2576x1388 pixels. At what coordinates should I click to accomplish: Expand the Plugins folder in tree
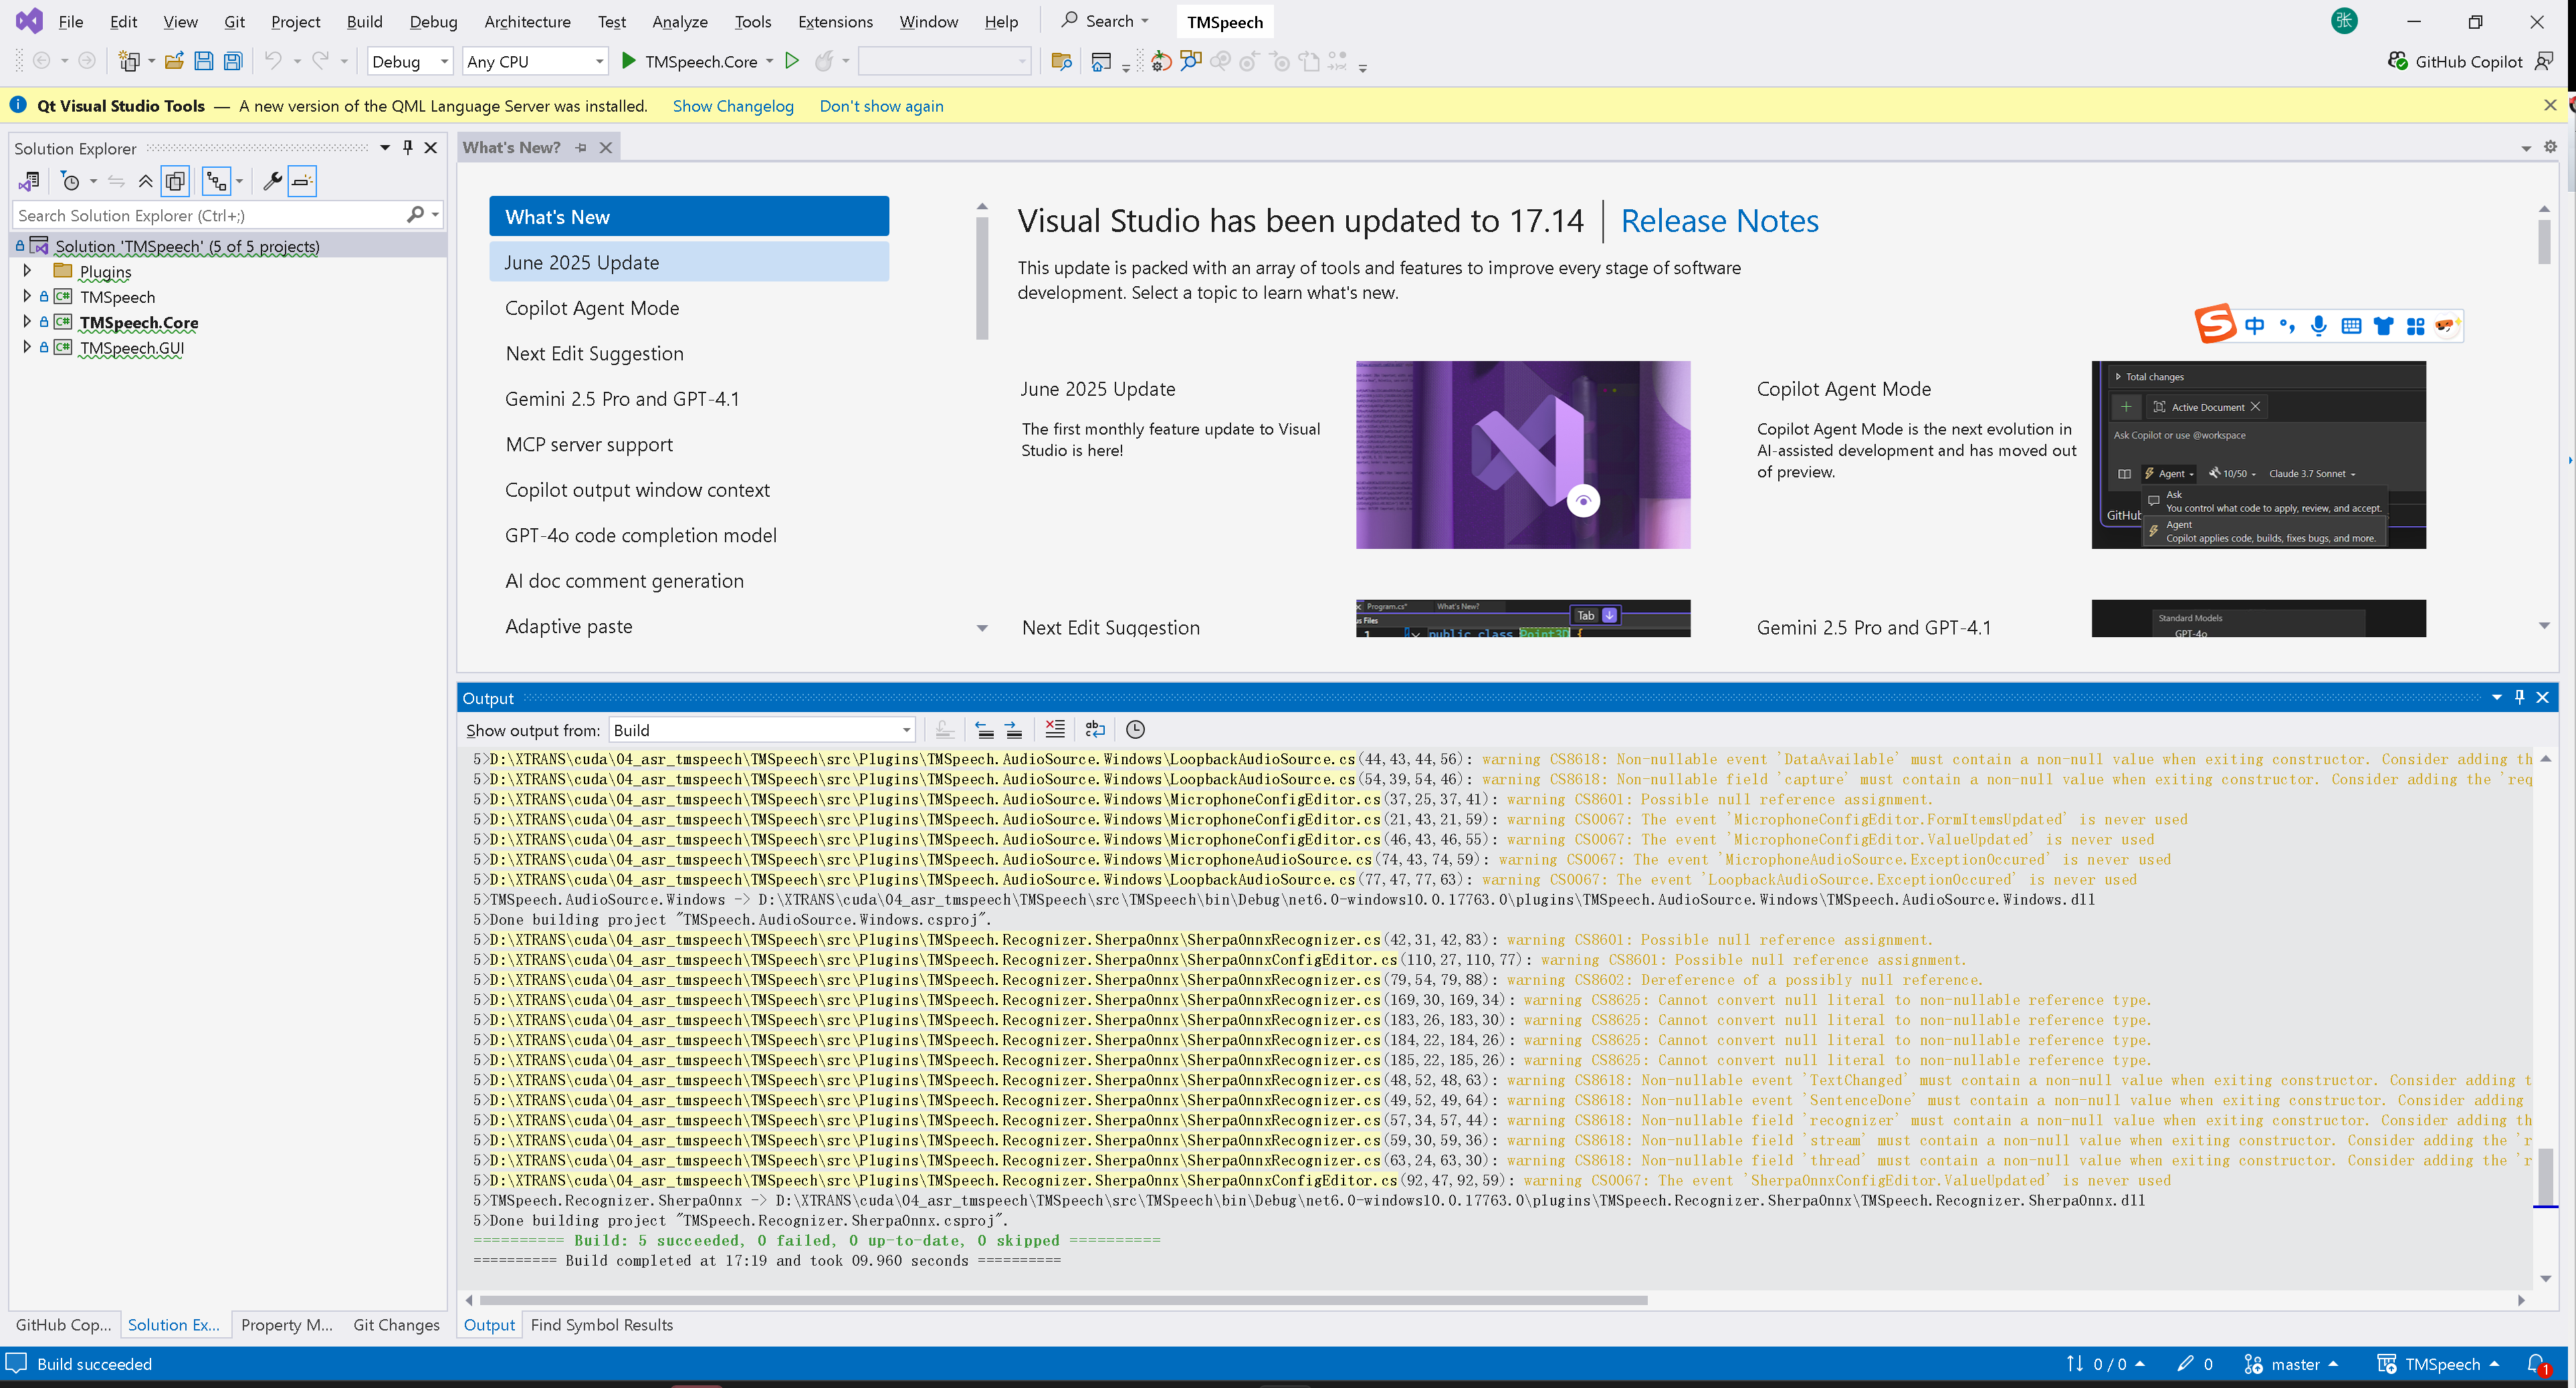27,271
